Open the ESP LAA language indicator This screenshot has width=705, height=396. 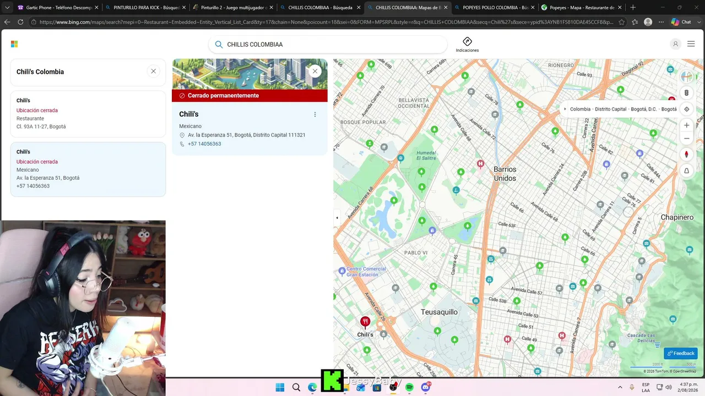646,387
